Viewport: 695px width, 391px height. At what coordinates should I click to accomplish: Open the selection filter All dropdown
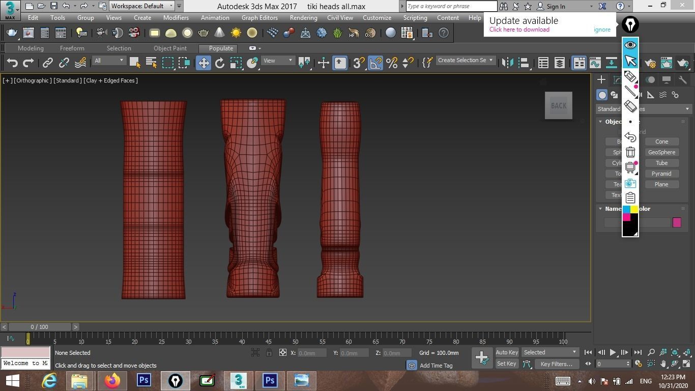click(108, 61)
